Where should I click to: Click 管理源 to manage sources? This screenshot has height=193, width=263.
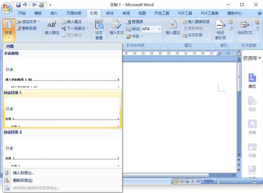[x=134, y=22]
